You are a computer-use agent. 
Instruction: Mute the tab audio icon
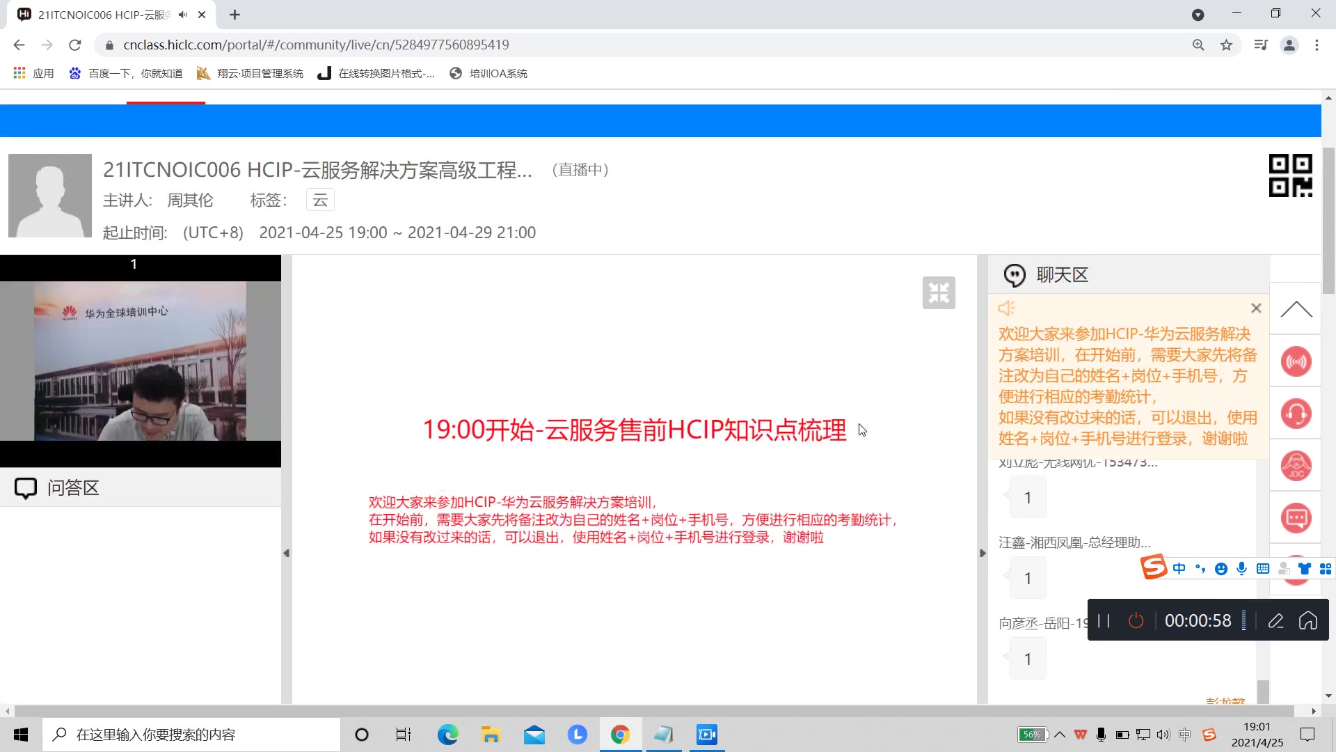click(183, 15)
